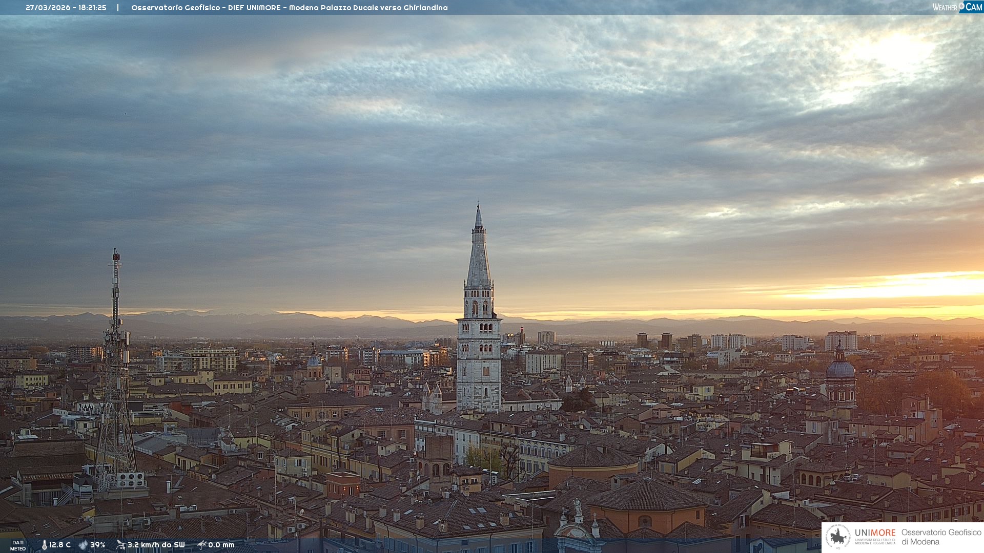Click the rain umbrella precipitation icon
This screenshot has width=984, height=553.
point(202,545)
